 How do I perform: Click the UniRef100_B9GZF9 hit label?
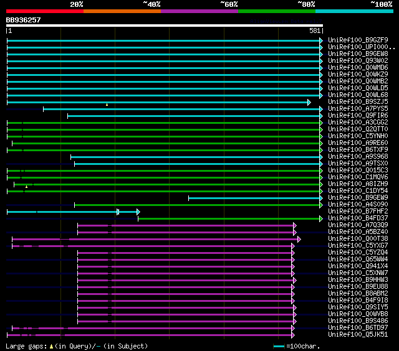[x=358, y=40]
